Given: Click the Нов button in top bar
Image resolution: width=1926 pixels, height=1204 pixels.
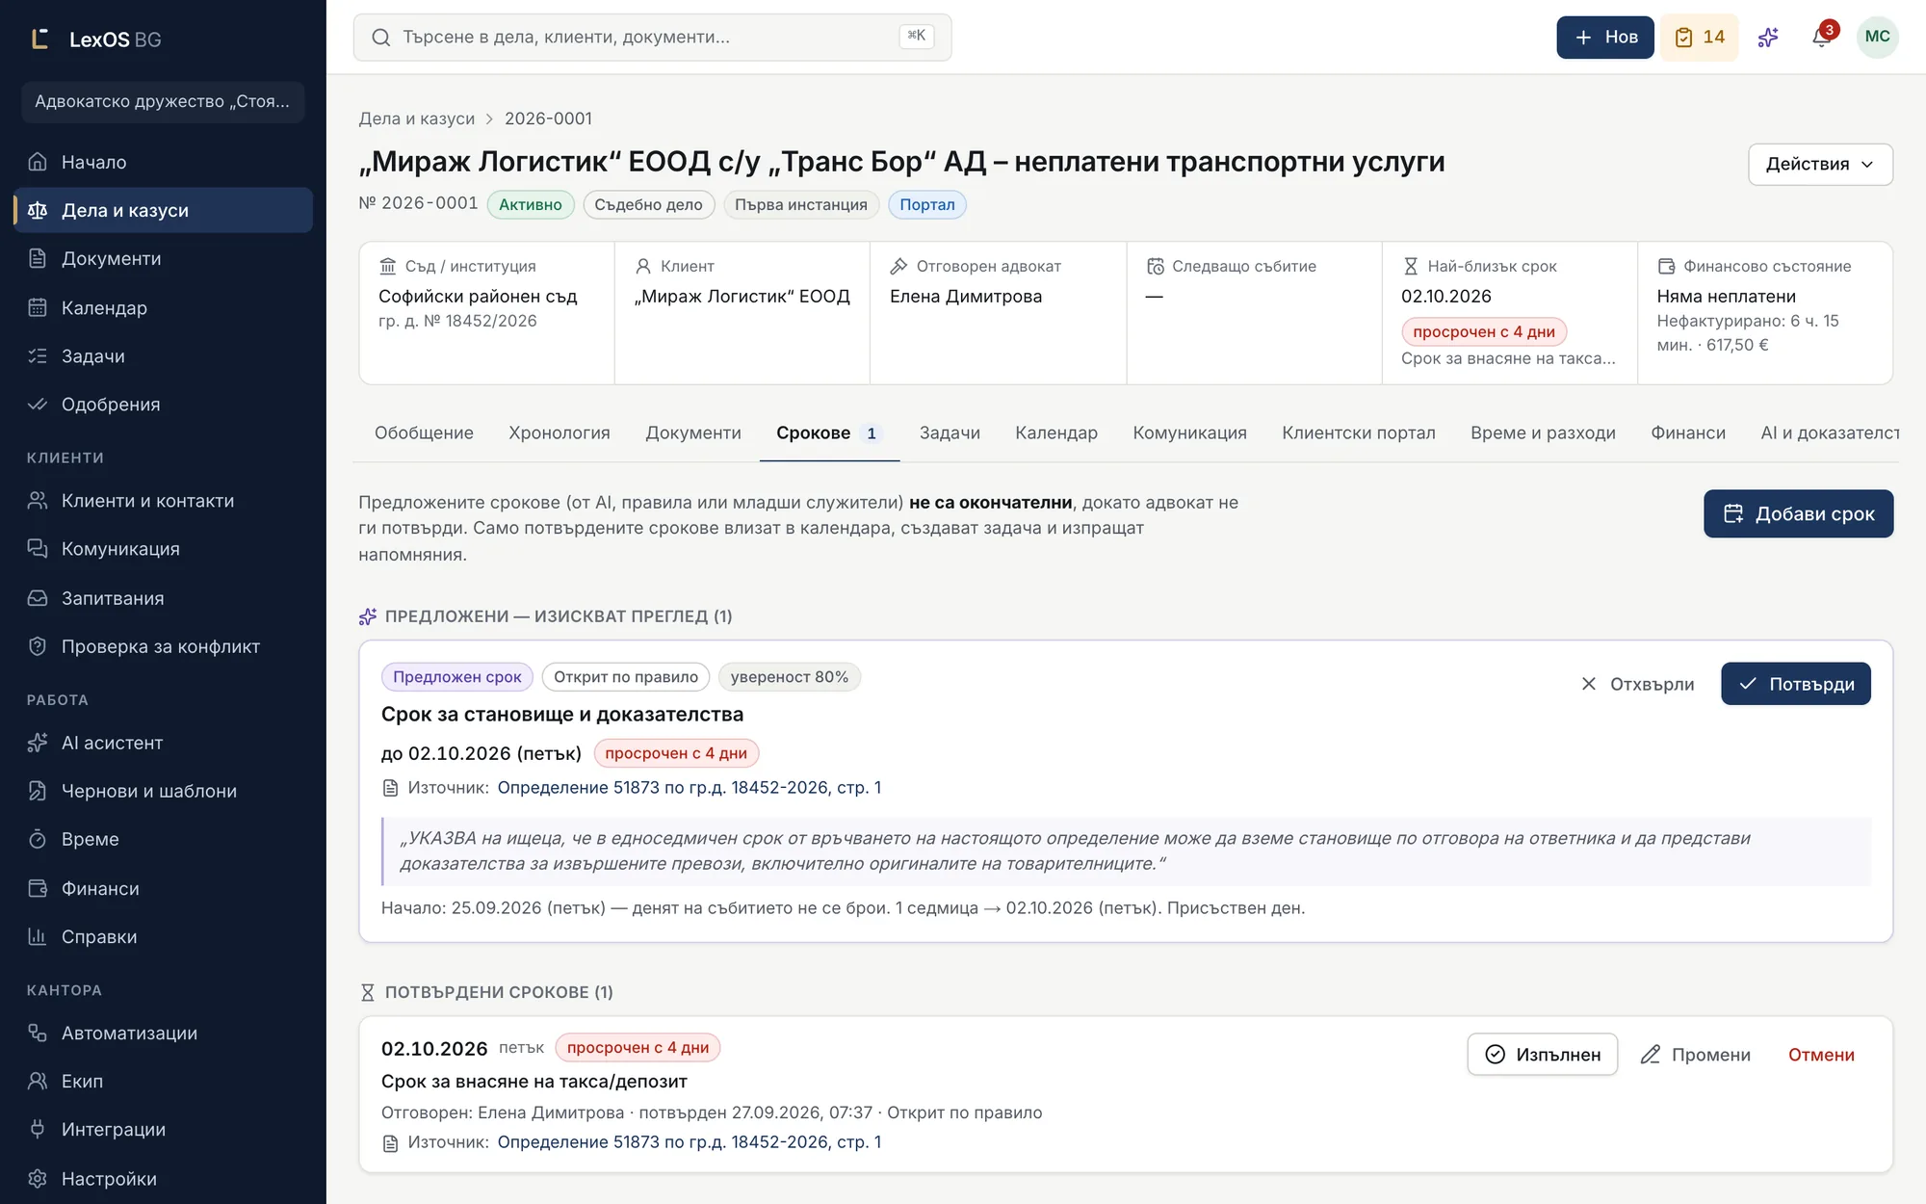Looking at the screenshot, I should point(1604,38).
